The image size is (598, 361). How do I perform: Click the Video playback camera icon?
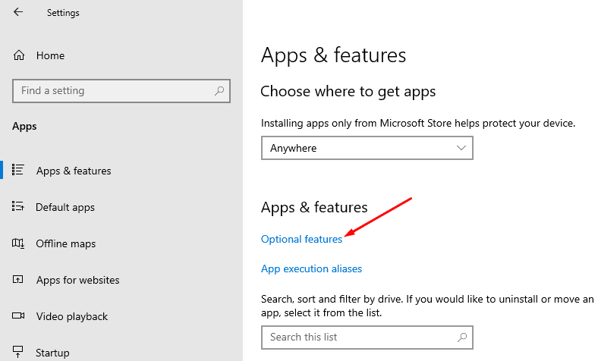(x=19, y=316)
